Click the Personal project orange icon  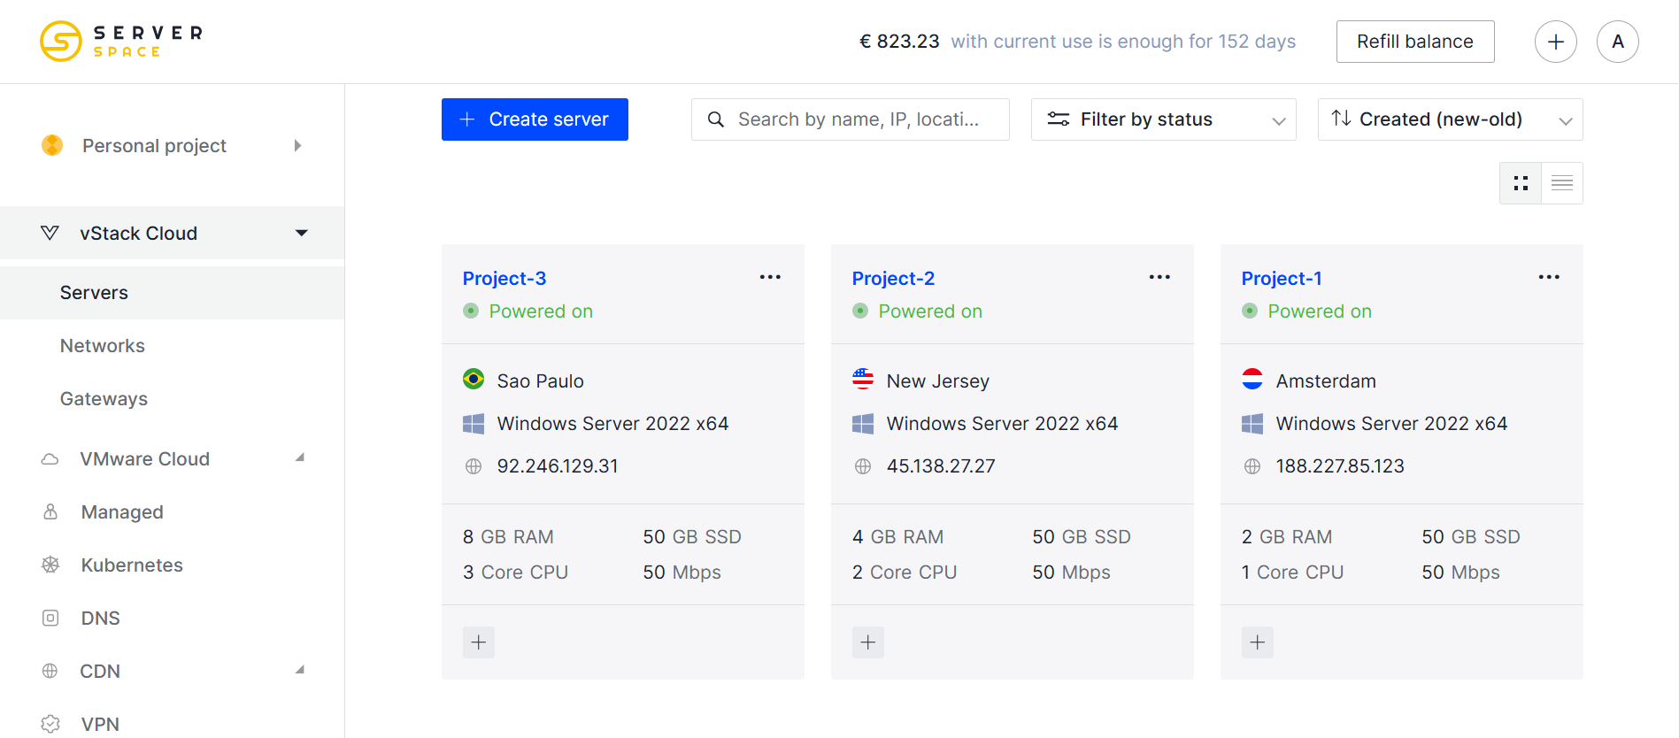coord(52,145)
